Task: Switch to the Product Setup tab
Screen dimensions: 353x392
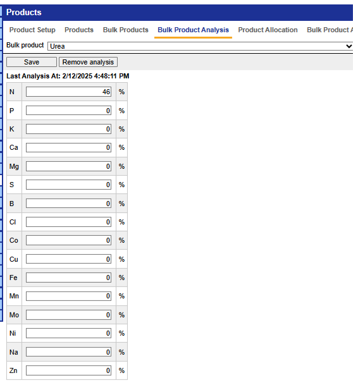Action: point(32,30)
